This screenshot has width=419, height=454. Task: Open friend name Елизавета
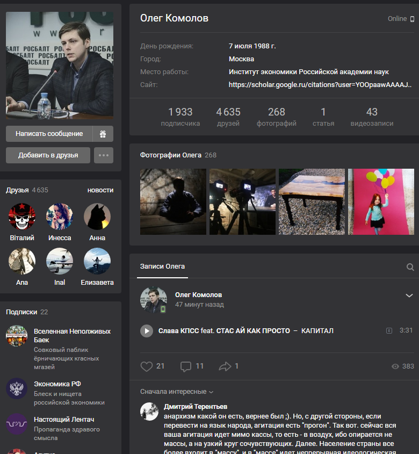click(x=97, y=283)
